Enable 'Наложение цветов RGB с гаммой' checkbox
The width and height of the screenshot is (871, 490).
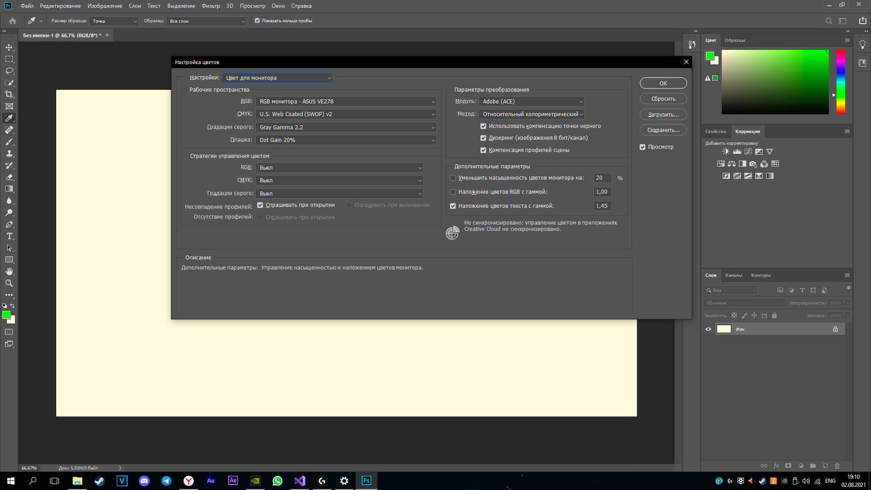[453, 192]
